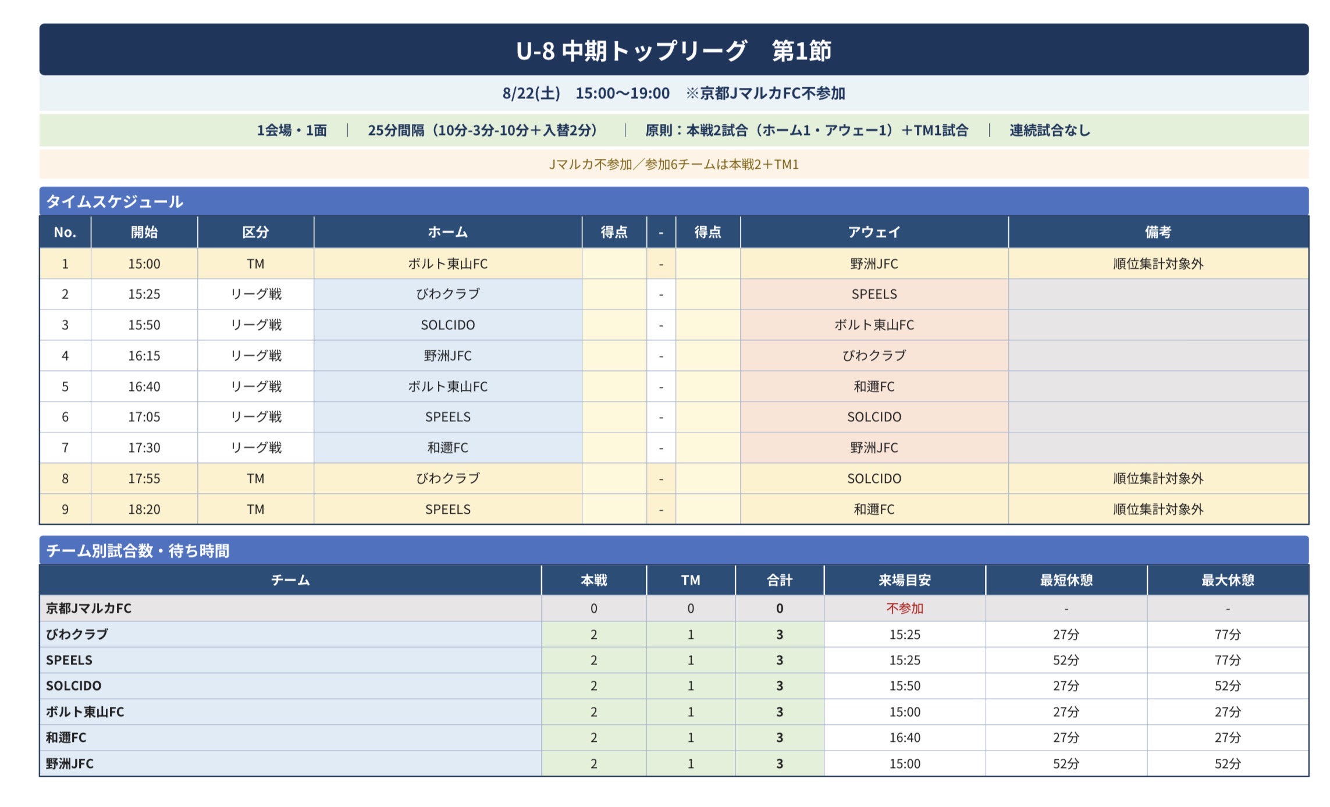Click the 備考 column header
Image resolution: width=1330 pixels, height=807 pixels.
point(1158,232)
